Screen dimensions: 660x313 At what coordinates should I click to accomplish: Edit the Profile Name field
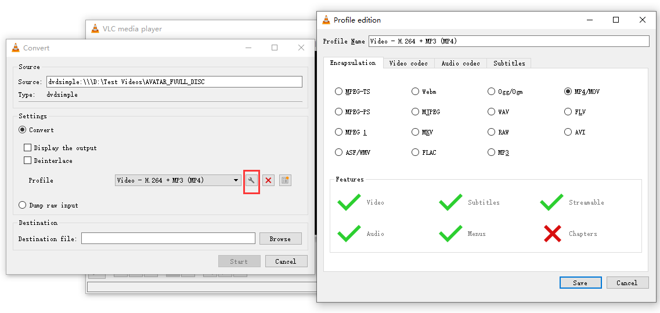509,41
